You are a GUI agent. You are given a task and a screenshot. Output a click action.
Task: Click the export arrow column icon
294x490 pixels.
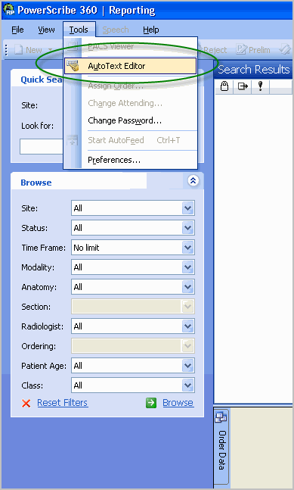[243, 86]
